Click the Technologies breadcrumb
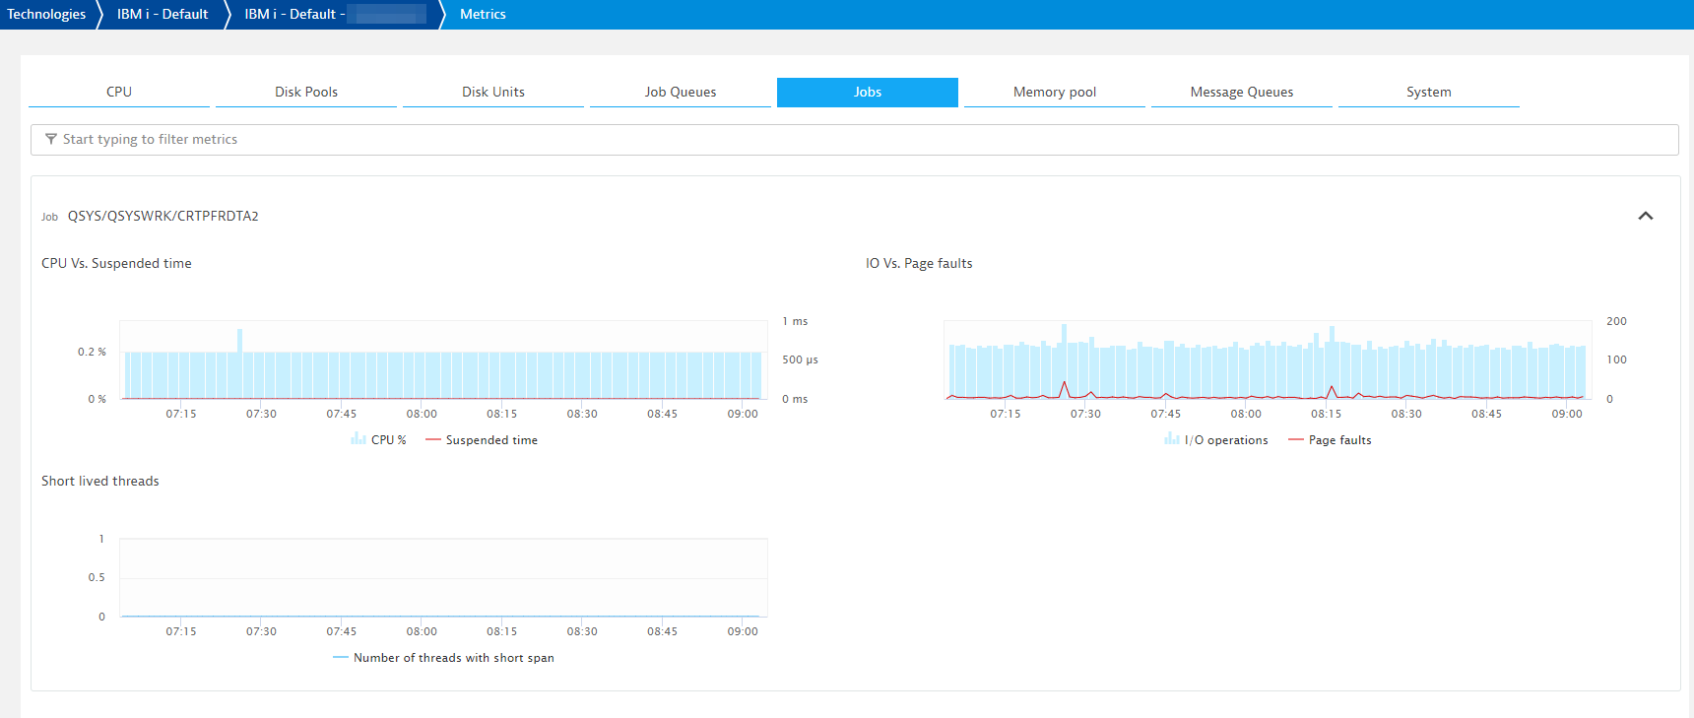The width and height of the screenshot is (1694, 718). [46, 14]
